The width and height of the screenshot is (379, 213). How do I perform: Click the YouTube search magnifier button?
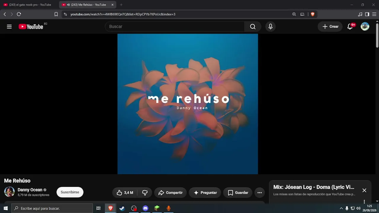(253, 27)
